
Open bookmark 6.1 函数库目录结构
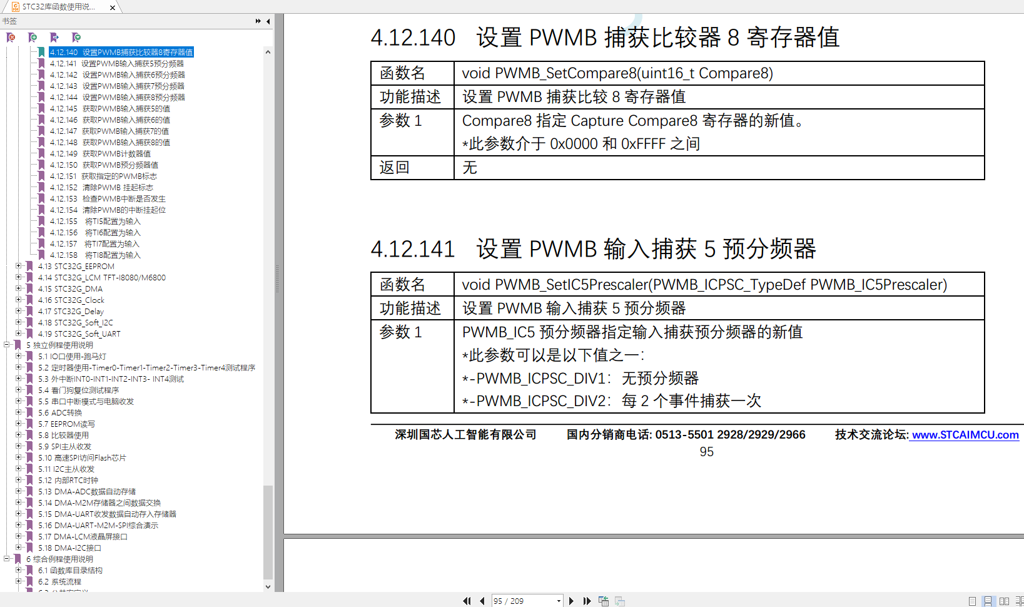pyautogui.click(x=70, y=570)
